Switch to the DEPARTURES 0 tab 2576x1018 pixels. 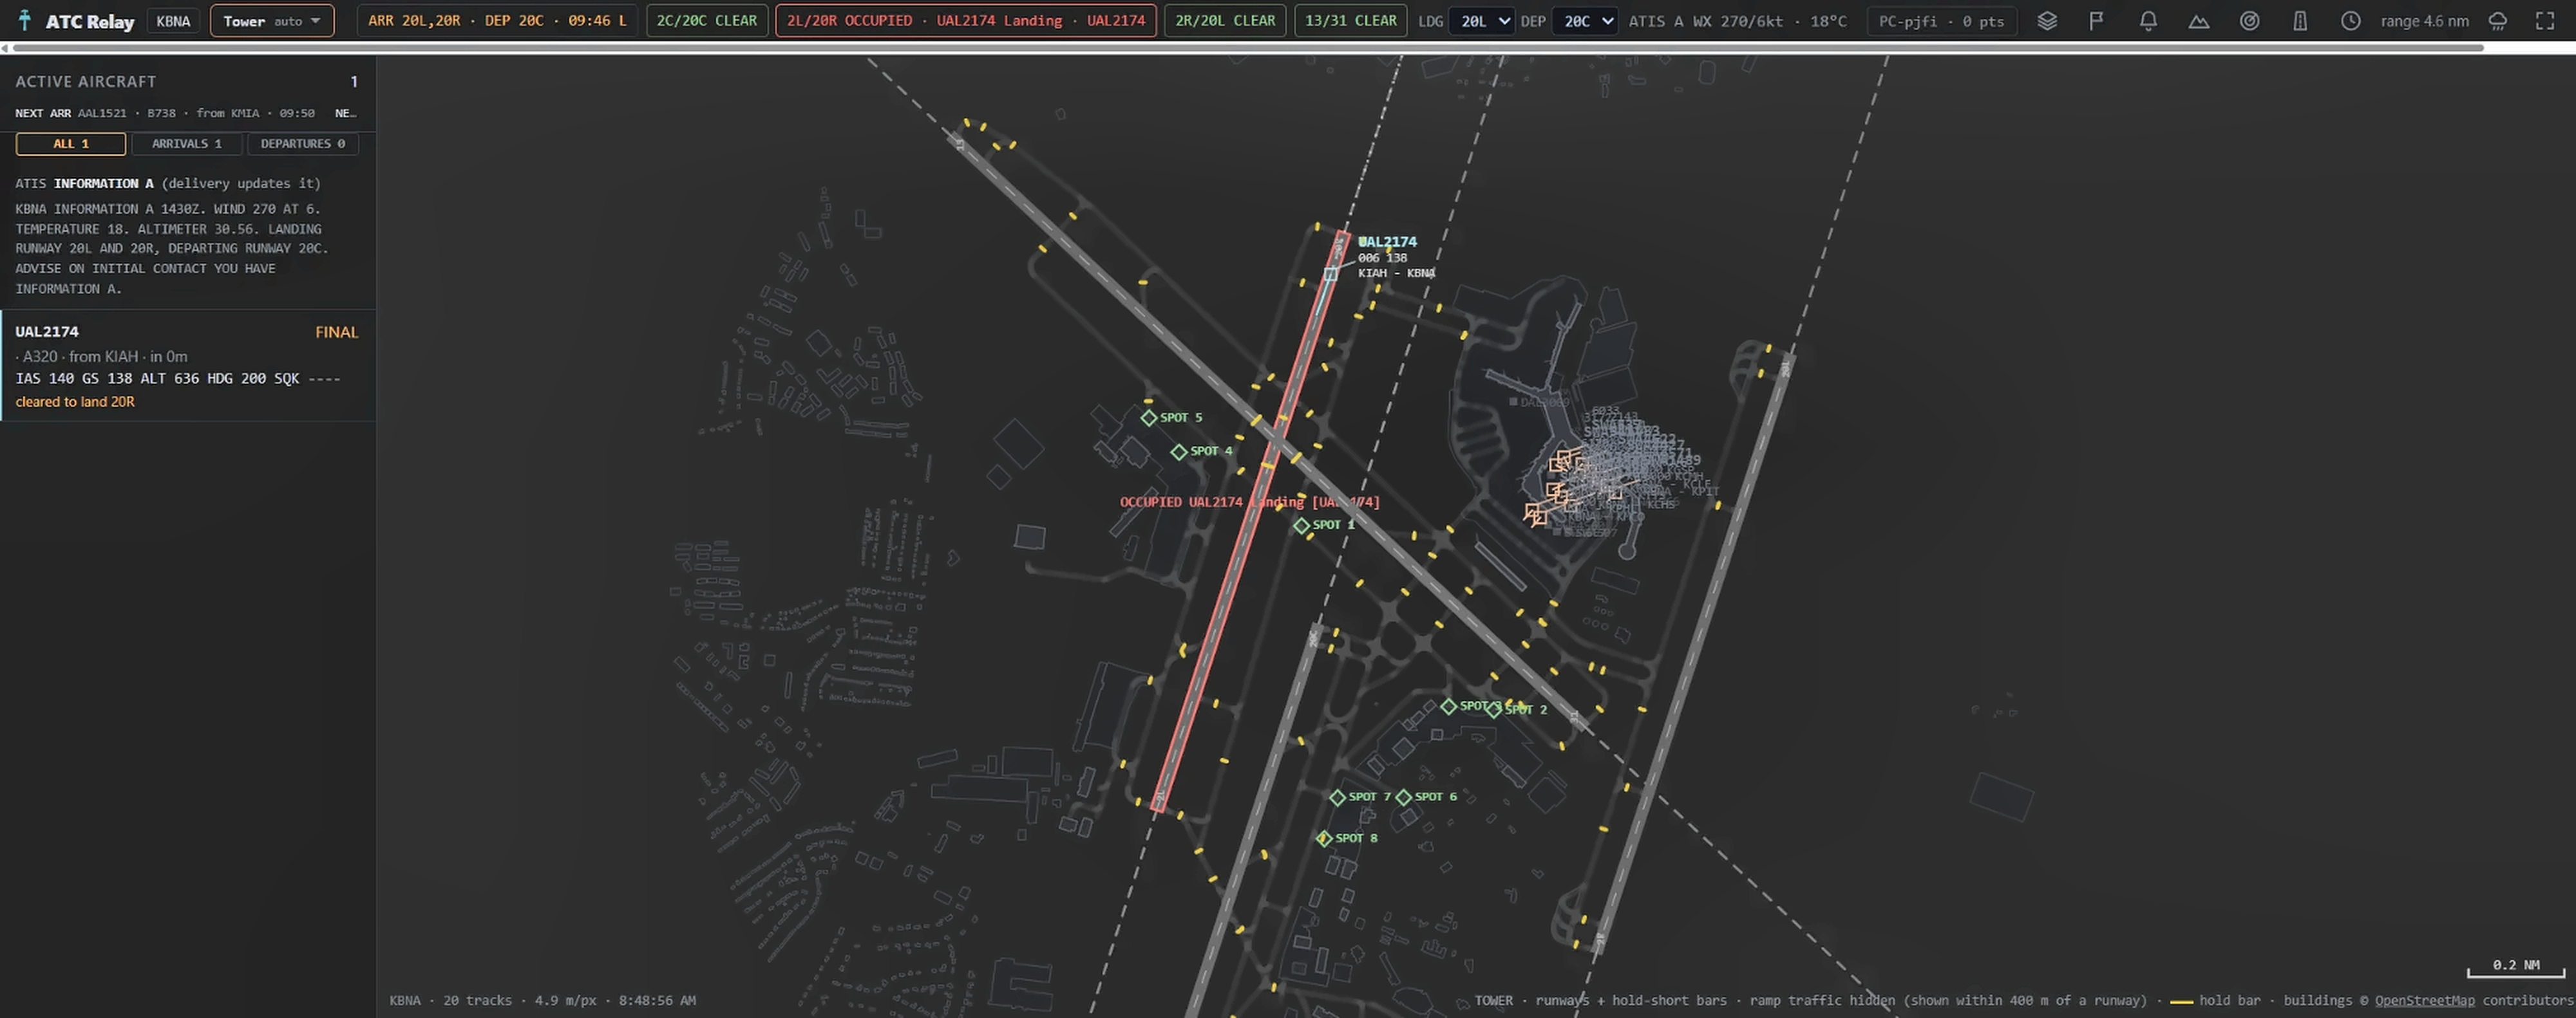click(303, 144)
